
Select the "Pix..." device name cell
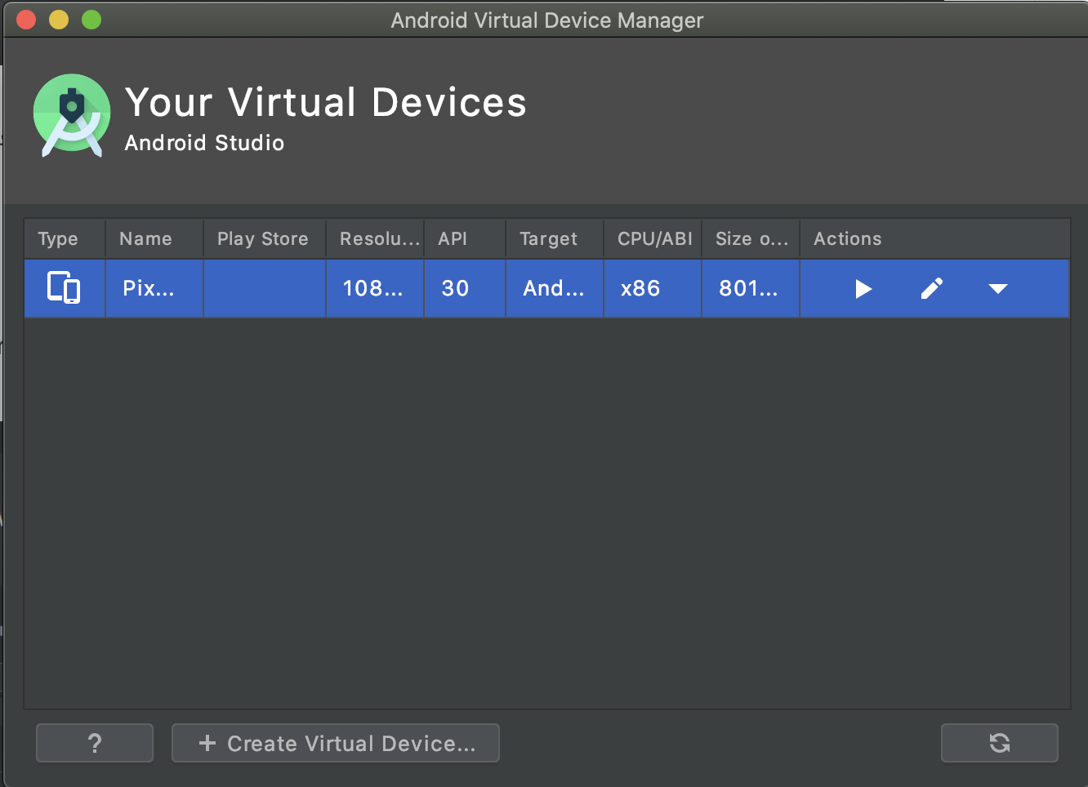click(x=154, y=288)
